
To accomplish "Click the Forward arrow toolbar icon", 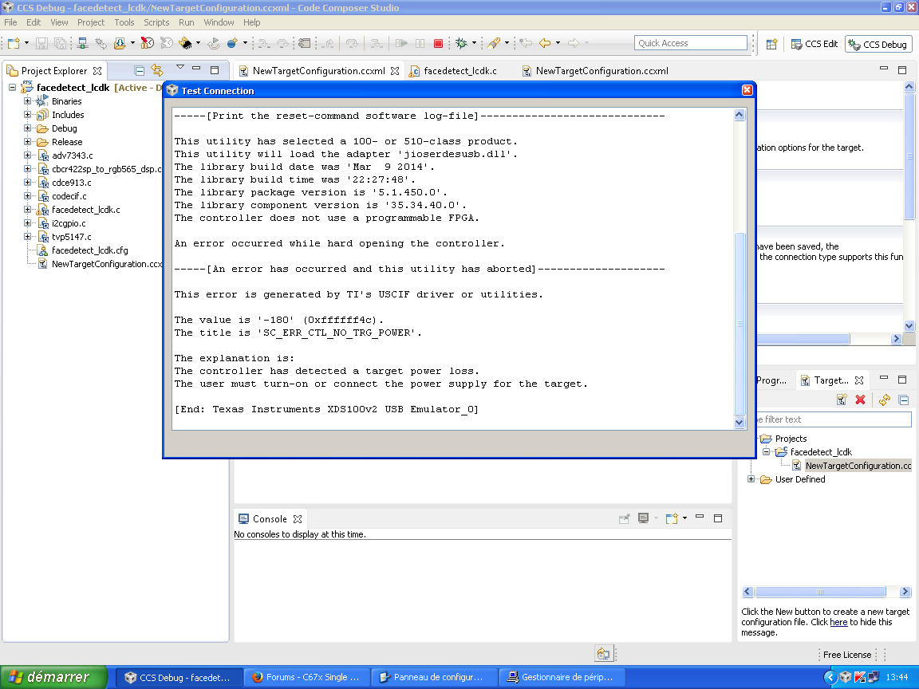I will tap(574, 43).
